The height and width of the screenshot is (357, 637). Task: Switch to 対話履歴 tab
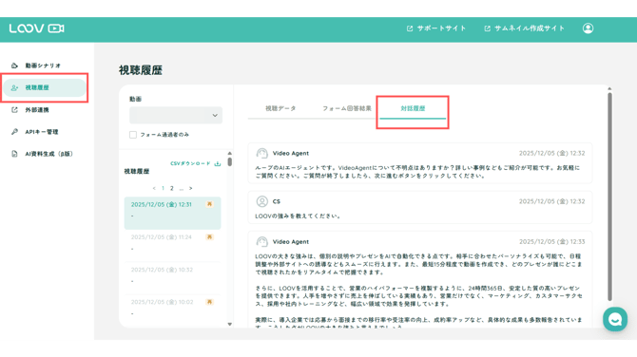pyautogui.click(x=413, y=109)
